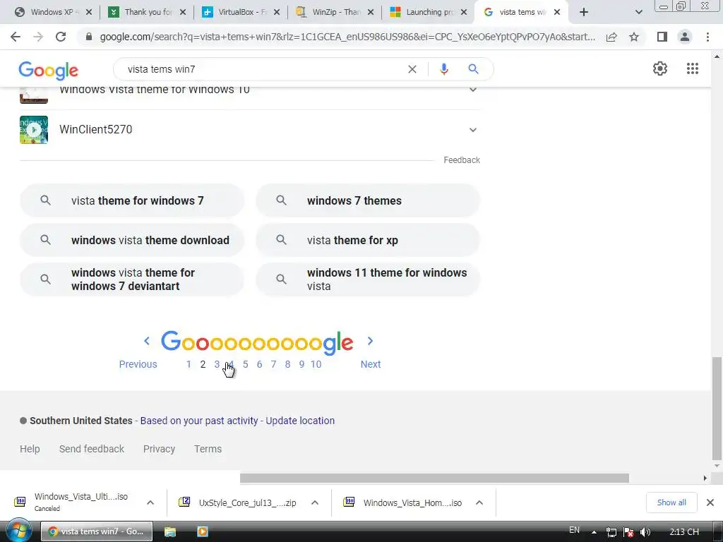Open the Google apps grid

coord(693,68)
